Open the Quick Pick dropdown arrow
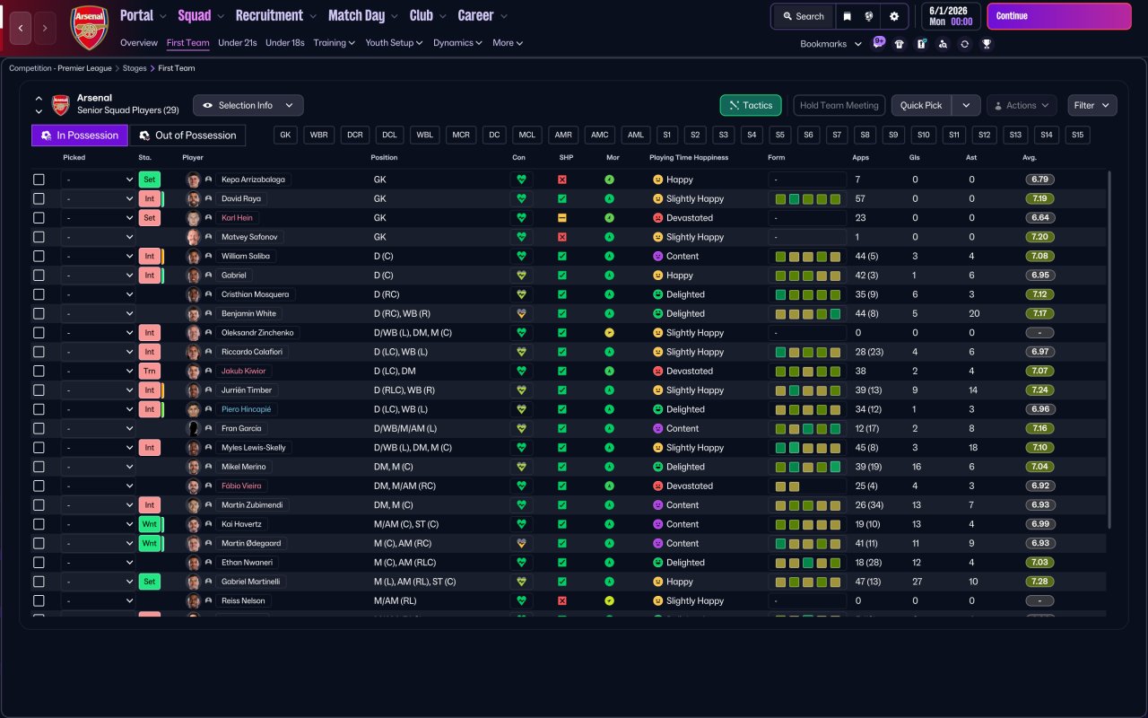 [x=966, y=105]
